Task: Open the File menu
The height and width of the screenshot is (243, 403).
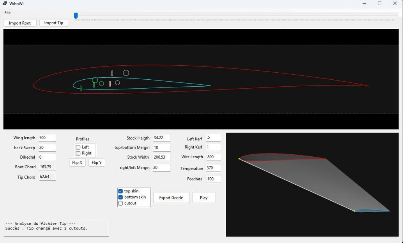Action: tap(7, 12)
